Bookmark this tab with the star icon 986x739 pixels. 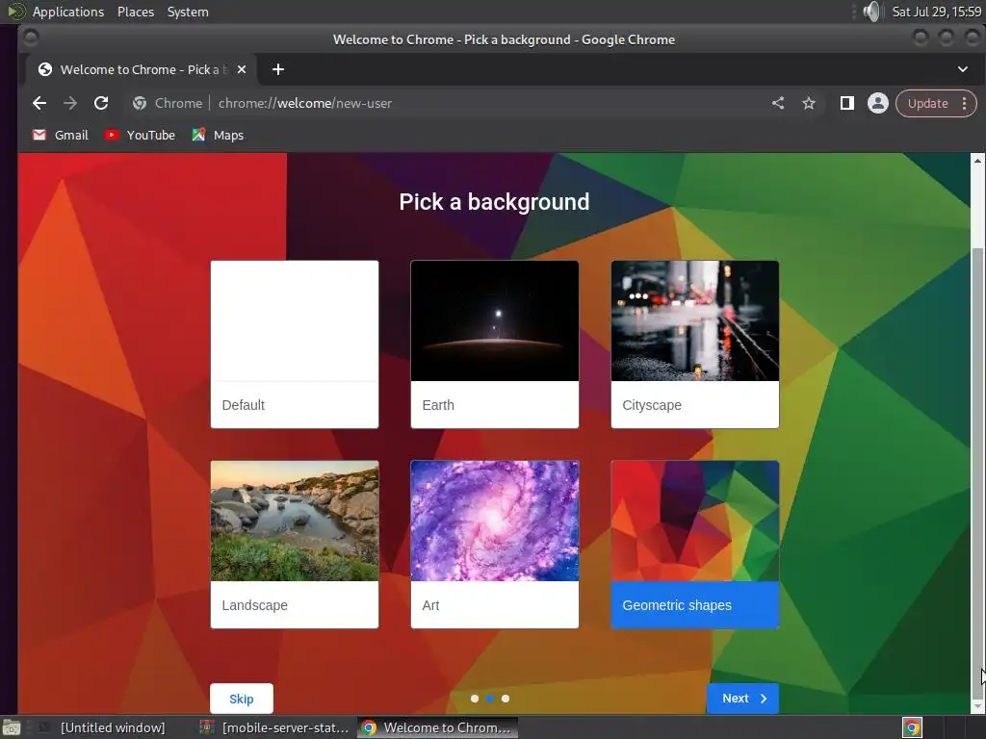[809, 103]
